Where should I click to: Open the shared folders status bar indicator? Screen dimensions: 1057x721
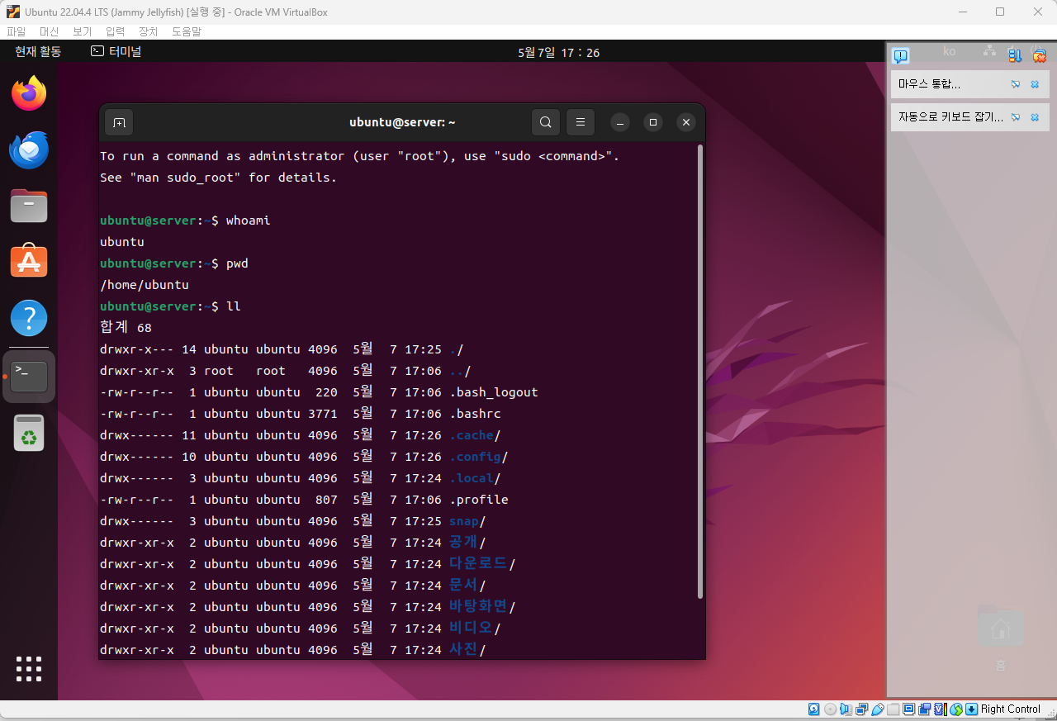click(893, 709)
